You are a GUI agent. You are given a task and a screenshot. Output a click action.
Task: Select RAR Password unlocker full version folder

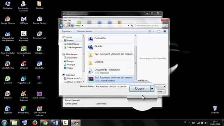pos(111,55)
